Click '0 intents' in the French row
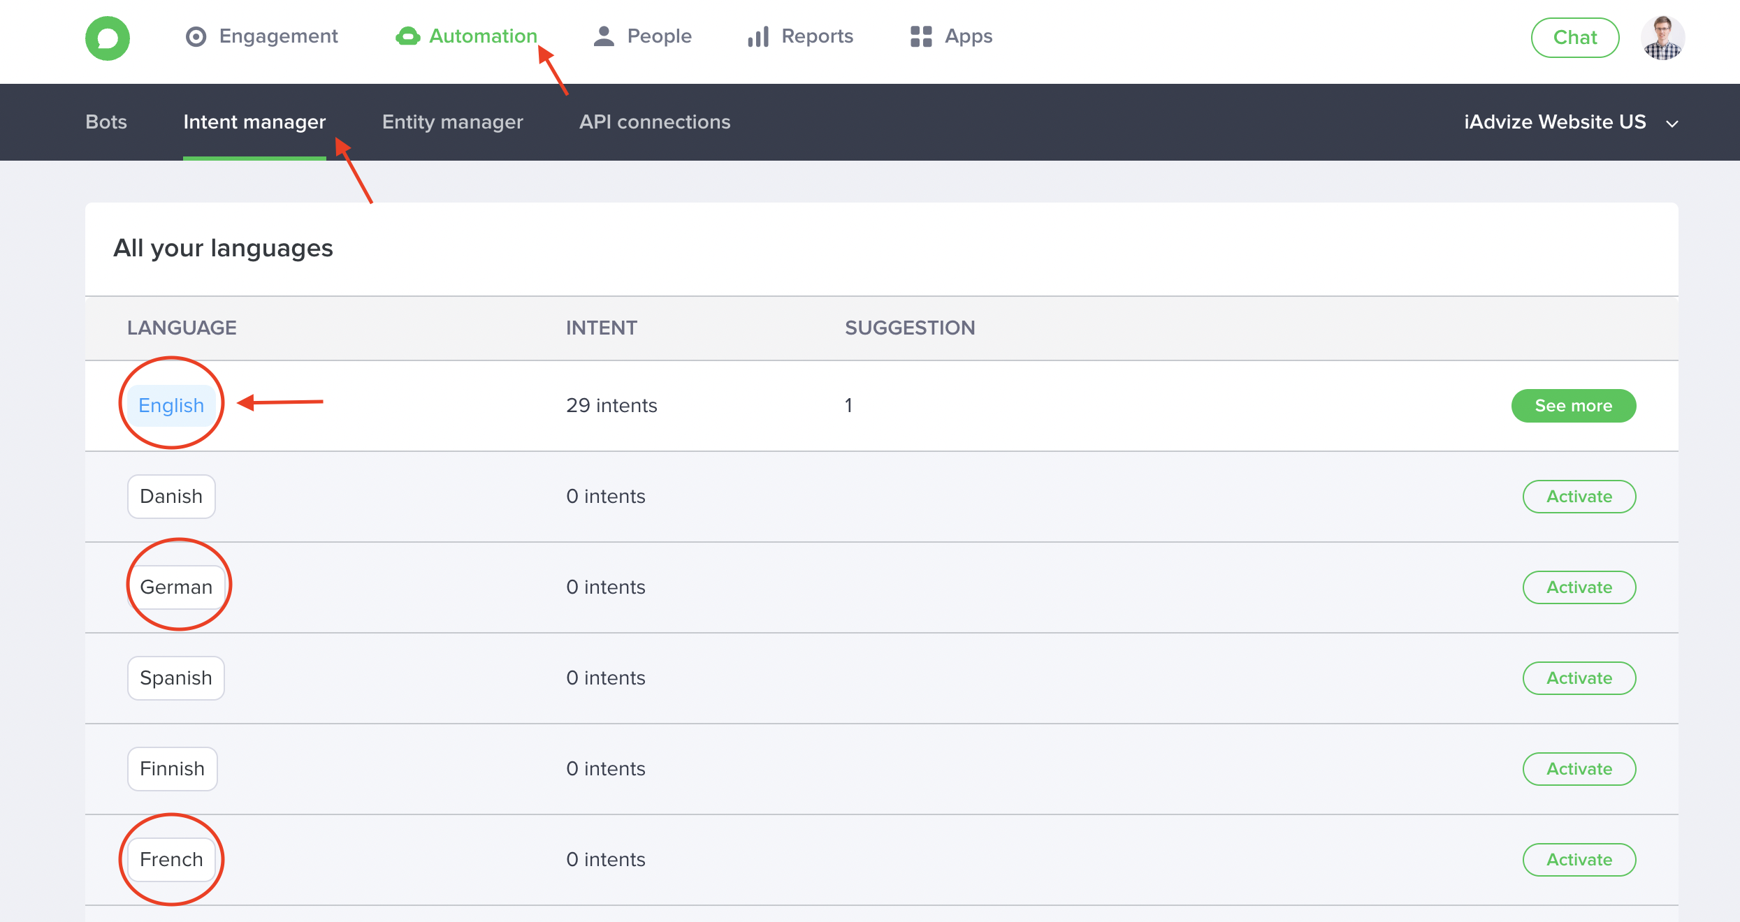The width and height of the screenshot is (1740, 922). 606,860
